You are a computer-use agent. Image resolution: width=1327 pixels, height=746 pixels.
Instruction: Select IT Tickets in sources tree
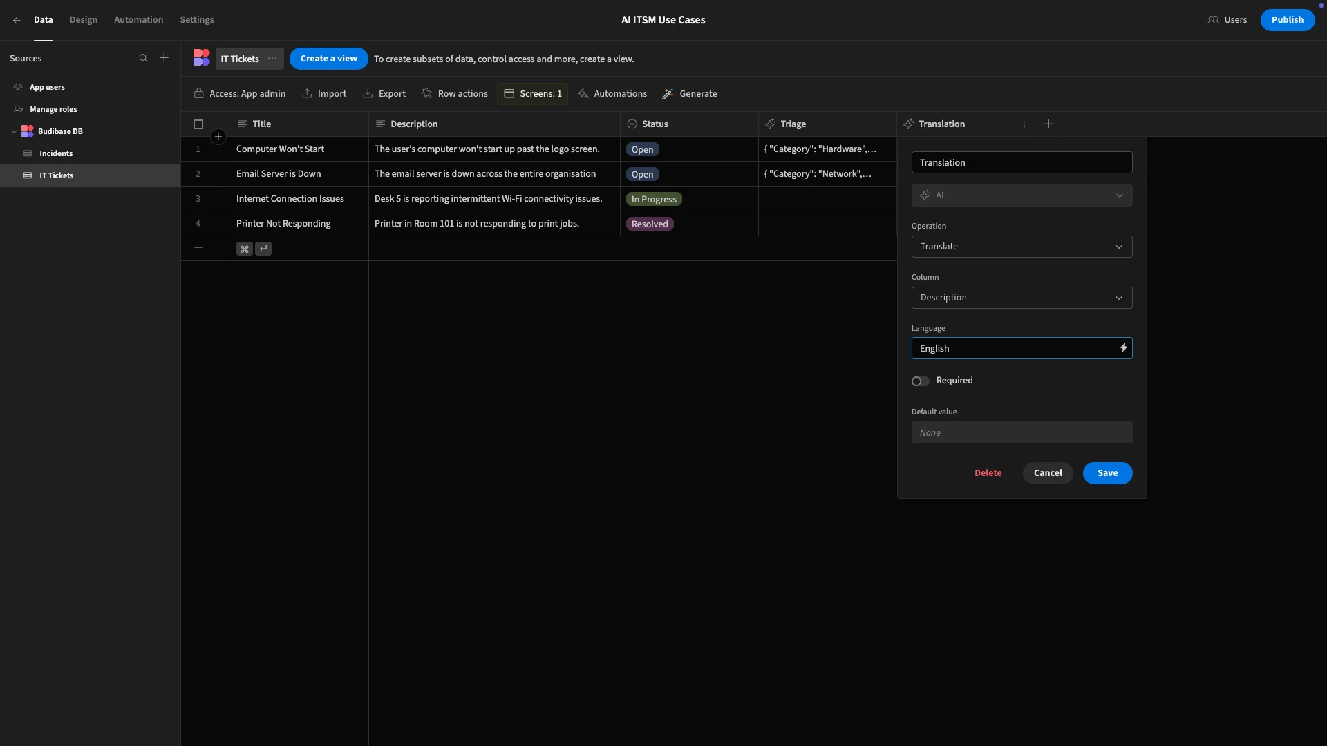(x=90, y=175)
